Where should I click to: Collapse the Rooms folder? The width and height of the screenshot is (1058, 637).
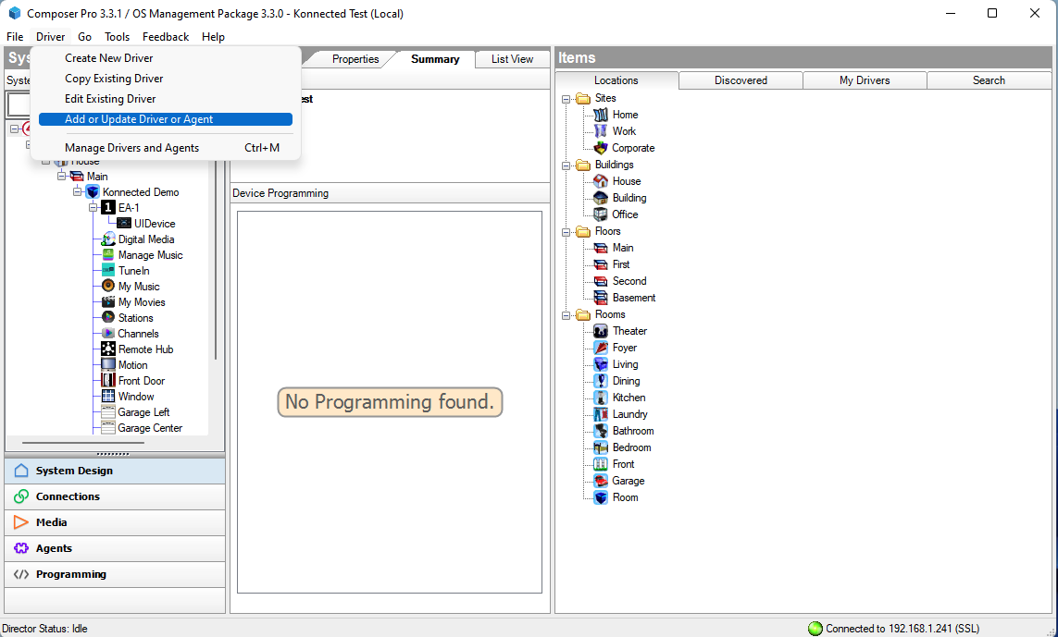[566, 314]
